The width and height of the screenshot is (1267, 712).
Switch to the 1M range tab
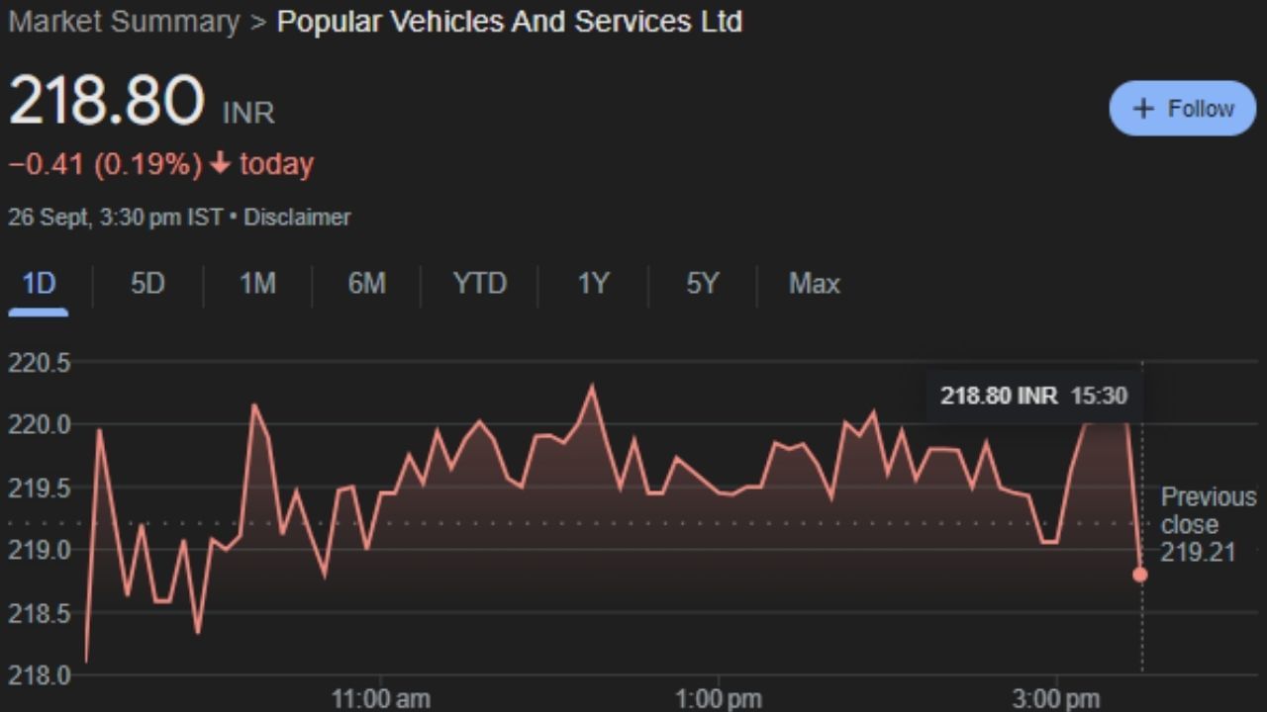[257, 285]
